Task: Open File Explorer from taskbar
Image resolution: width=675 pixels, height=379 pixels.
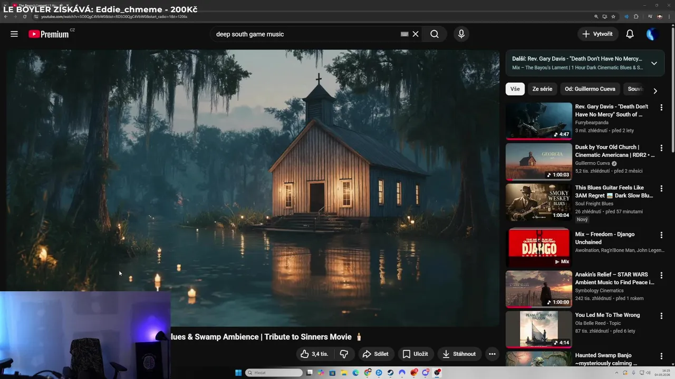Action: (x=344, y=373)
